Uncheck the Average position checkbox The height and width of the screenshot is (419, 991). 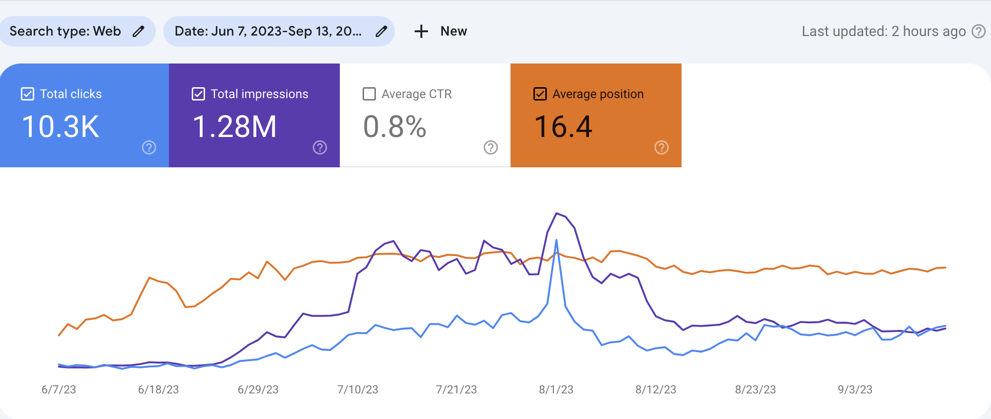(x=540, y=94)
